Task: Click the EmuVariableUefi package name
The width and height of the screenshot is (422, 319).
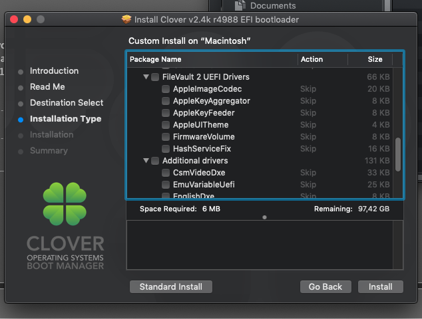Action: tap(204, 185)
